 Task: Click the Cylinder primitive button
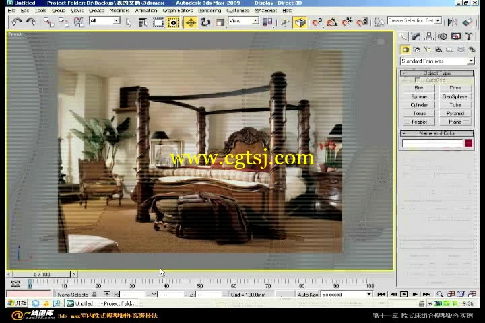(419, 105)
